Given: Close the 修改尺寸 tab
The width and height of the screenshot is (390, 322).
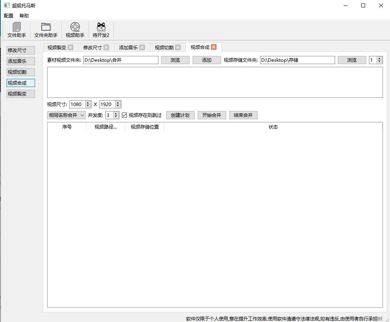Looking at the screenshot, I should pos(106,47).
